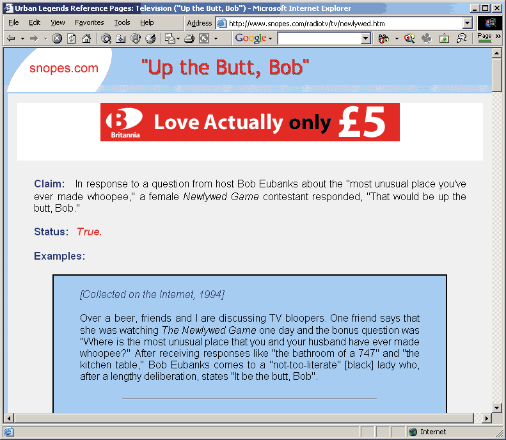Open the Edit menu

pyautogui.click(x=35, y=22)
